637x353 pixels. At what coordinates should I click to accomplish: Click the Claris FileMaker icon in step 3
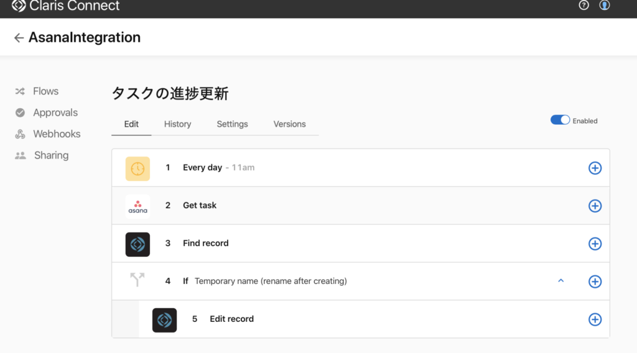click(x=137, y=244)
